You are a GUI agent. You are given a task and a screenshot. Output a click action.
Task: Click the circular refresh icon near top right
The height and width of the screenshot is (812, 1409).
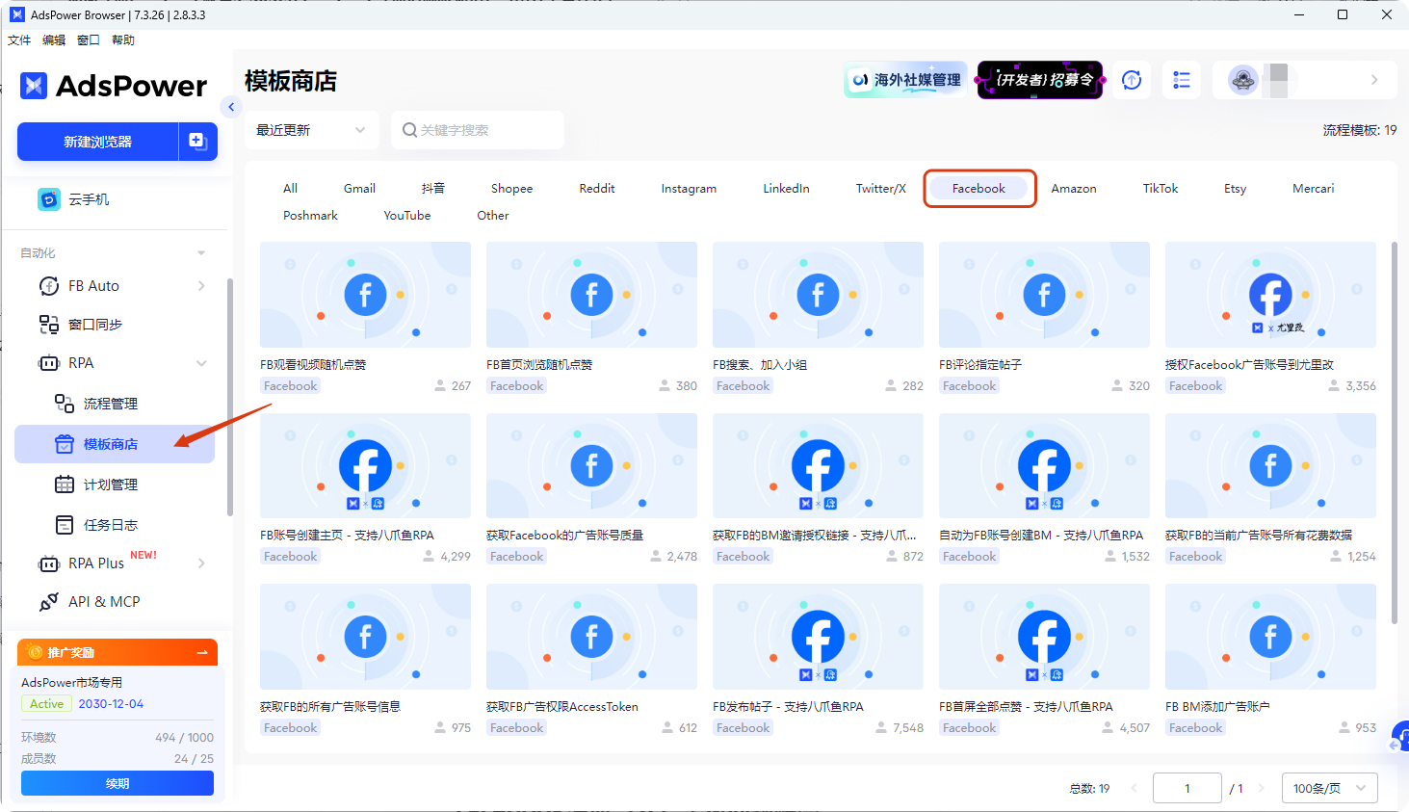[x=1132, y=80]
